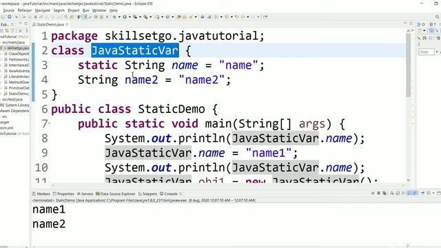Click the Open Task toolbar icon

pos(184,17)
